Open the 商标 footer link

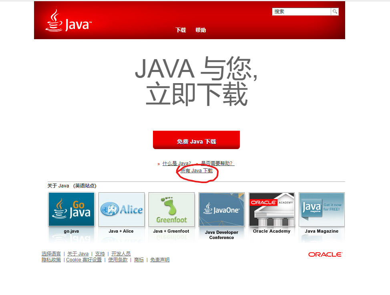[x=139, y=260]
